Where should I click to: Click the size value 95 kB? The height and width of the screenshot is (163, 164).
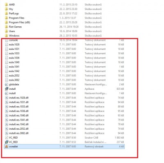click(121, 111)
